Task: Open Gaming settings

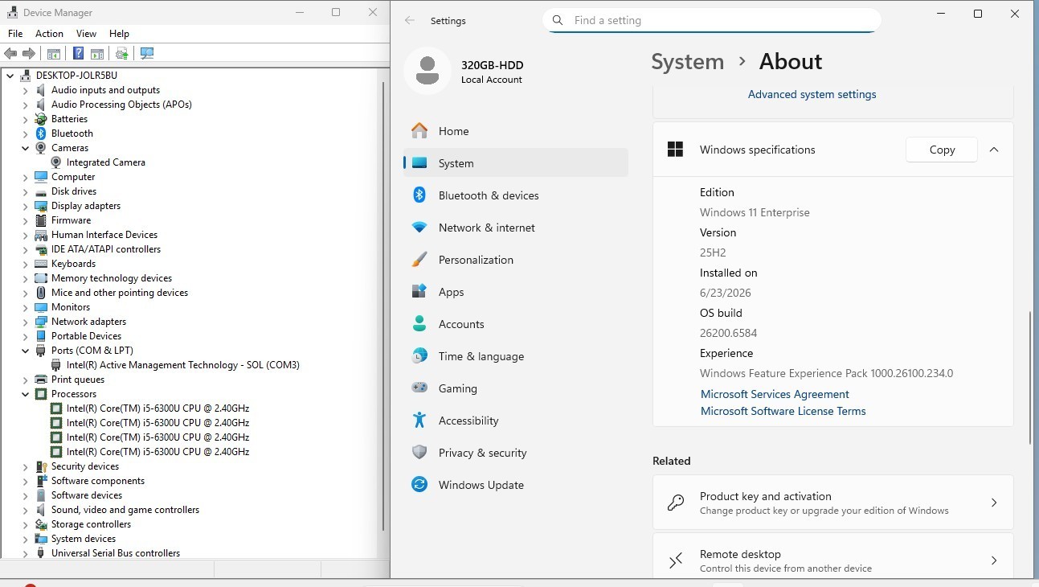Action: [516, 388]
